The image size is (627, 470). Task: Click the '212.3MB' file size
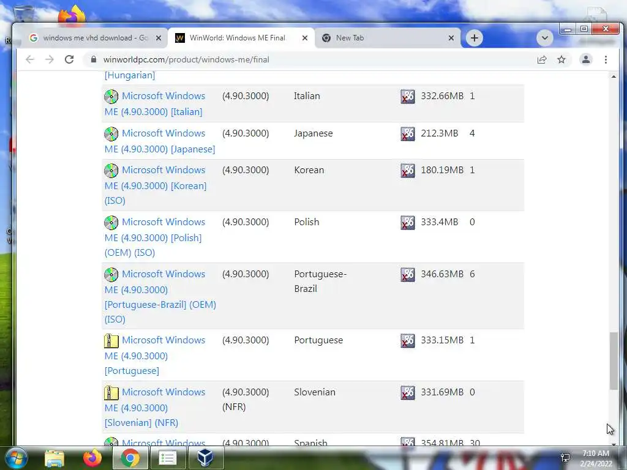[x=439, y=133]
